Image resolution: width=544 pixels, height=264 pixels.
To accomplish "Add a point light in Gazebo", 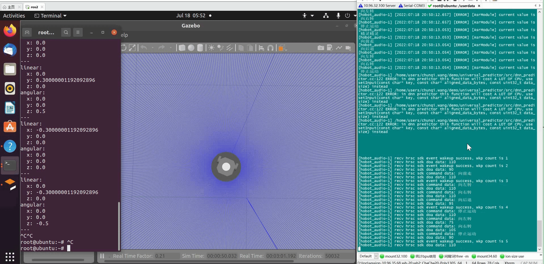I will [211, 48].
